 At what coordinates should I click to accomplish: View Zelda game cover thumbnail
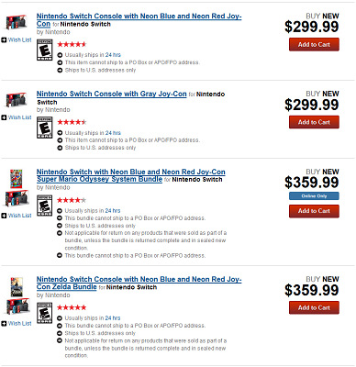click(17, 287)
